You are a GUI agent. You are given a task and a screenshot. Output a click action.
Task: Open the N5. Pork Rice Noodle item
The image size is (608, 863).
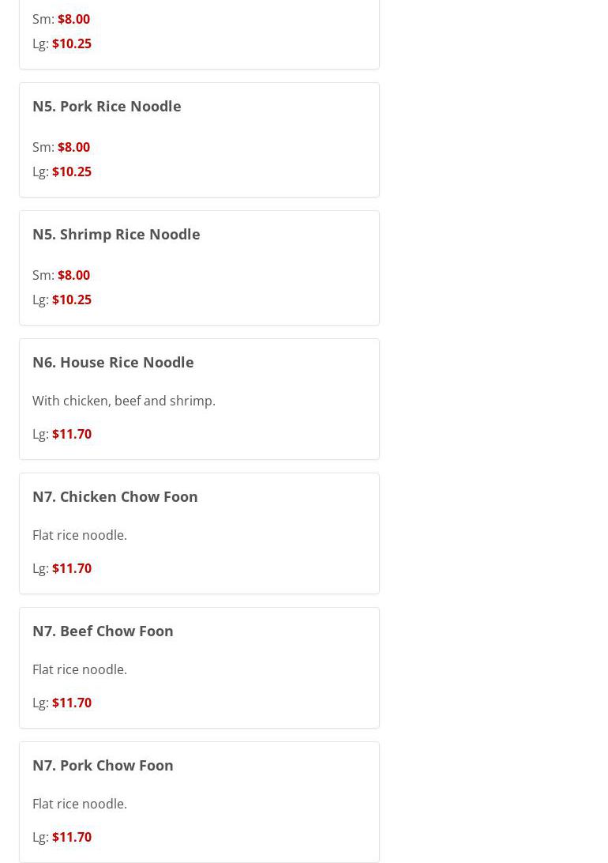[107, 106]
